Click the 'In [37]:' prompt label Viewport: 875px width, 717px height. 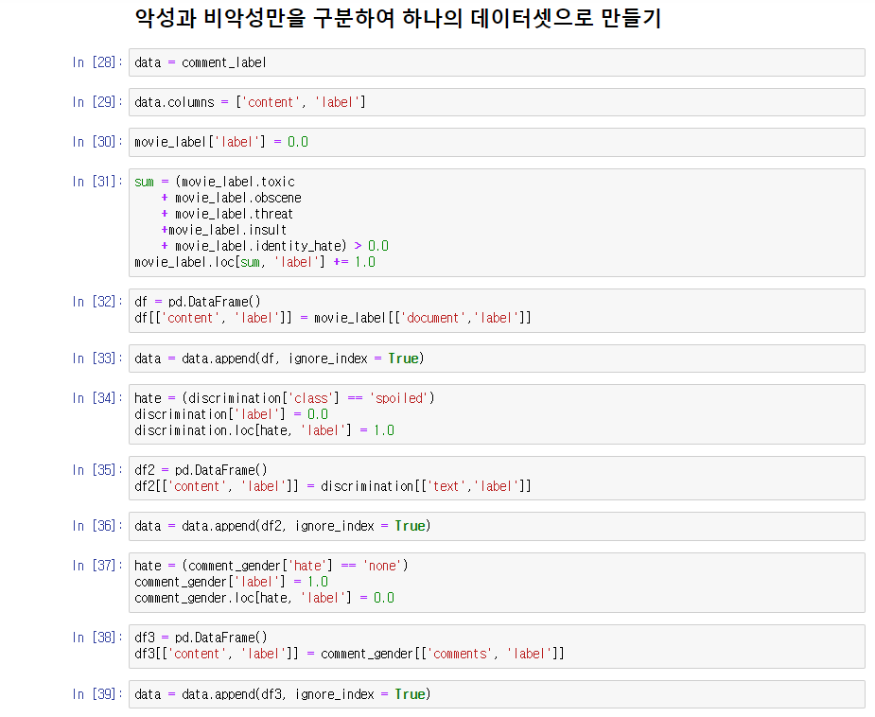click(x=97, y=566)
